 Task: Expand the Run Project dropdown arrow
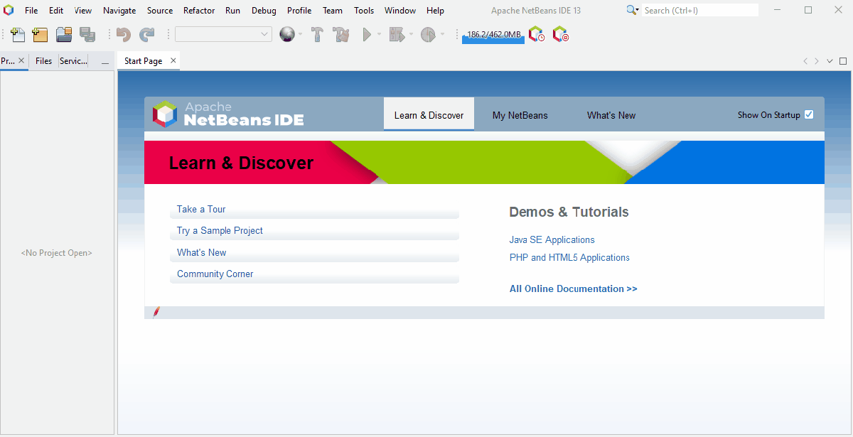(x=379, y=35)
